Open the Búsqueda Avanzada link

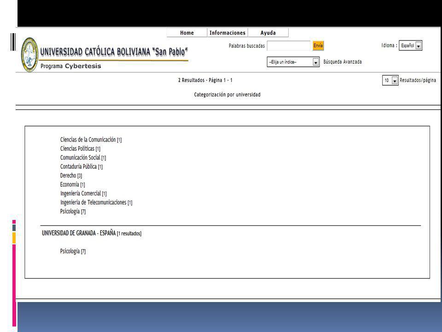point(343,61)
